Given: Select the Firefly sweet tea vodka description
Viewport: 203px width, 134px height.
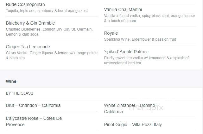Looking at the screenshot, I should tap(146, 61).
